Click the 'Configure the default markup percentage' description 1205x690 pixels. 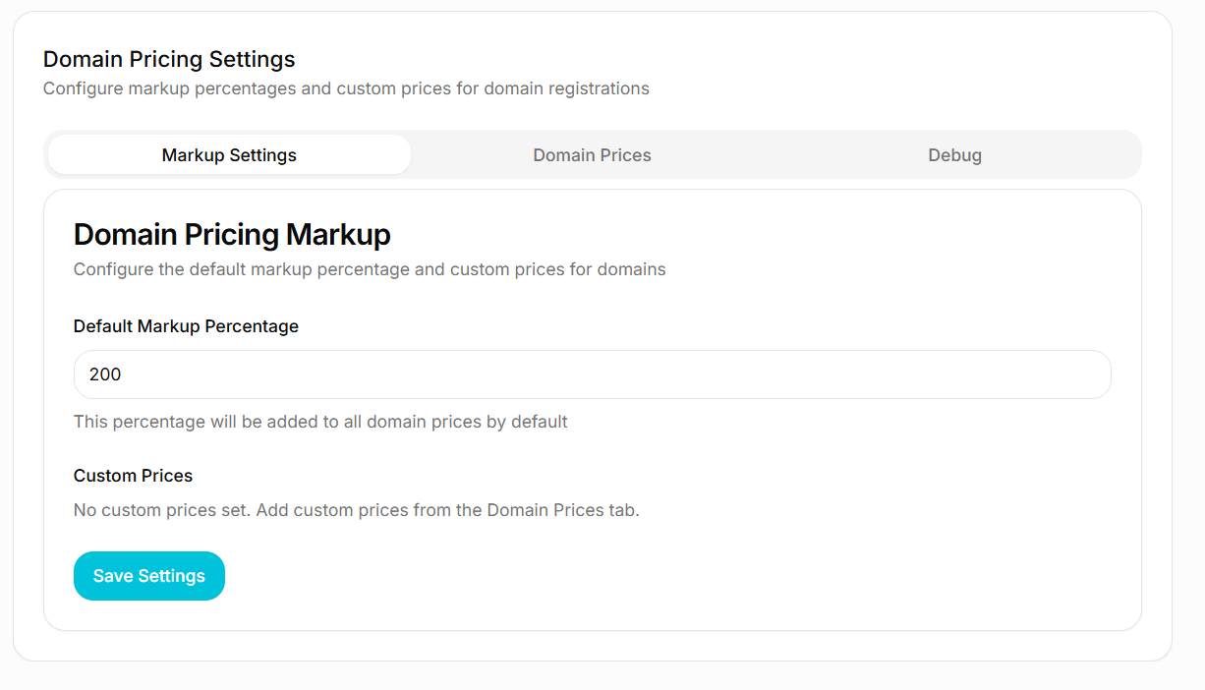[x=370, y=269]
